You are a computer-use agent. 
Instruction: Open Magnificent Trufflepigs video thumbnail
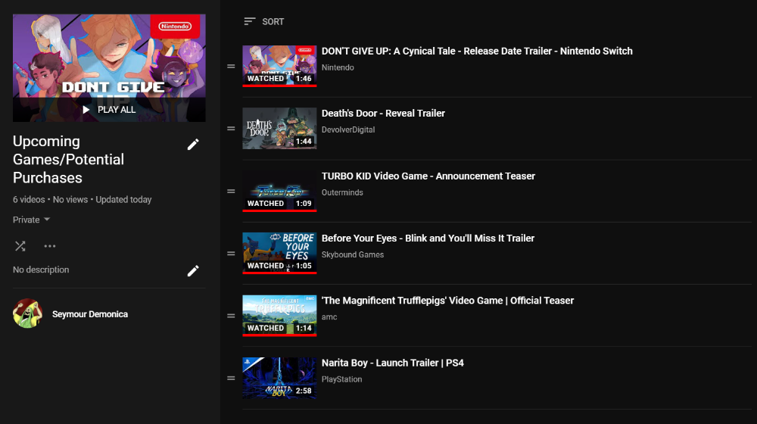point(279,315)
